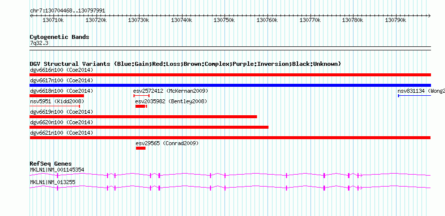Select the dgv6617n100 blue gain bar

[230, 85]
